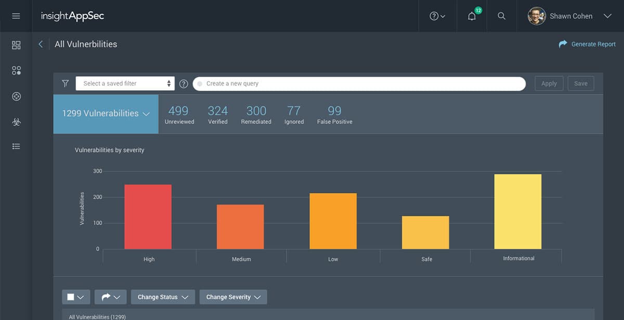Click the Create a new query input field

[x=359, y=83]
